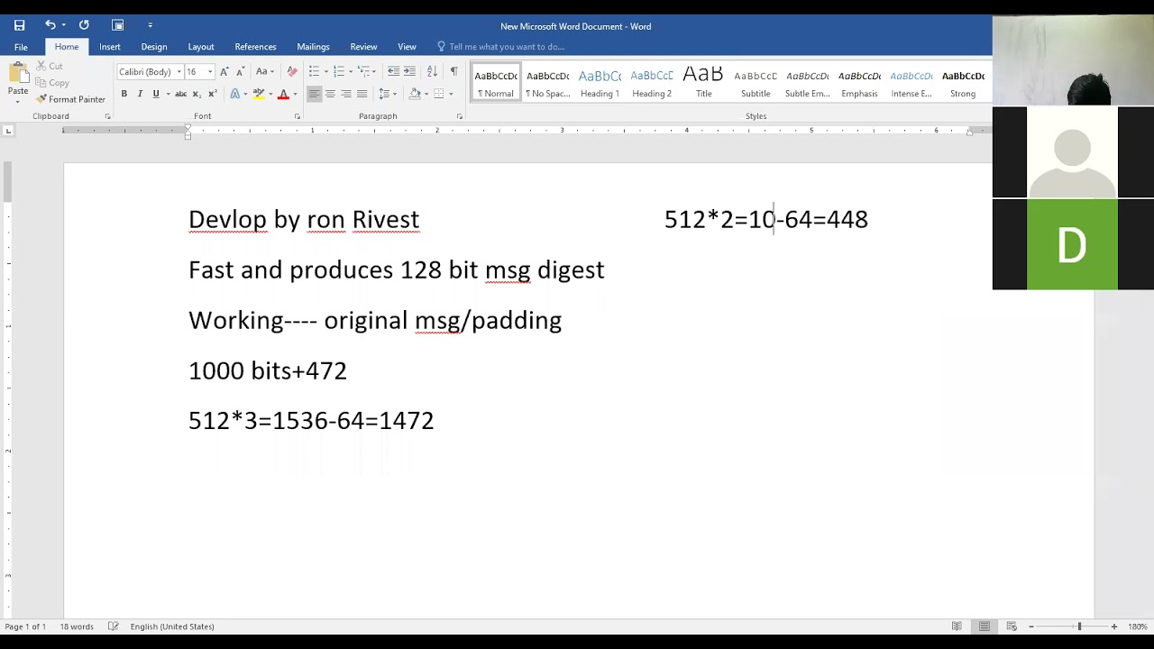
Task: Toggle Show/Hide paragraph marks
Action: [x=453, y=71]
